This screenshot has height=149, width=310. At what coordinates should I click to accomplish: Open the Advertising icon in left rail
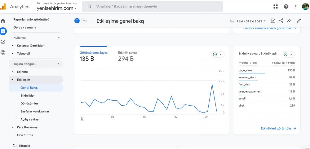(3, 52)
